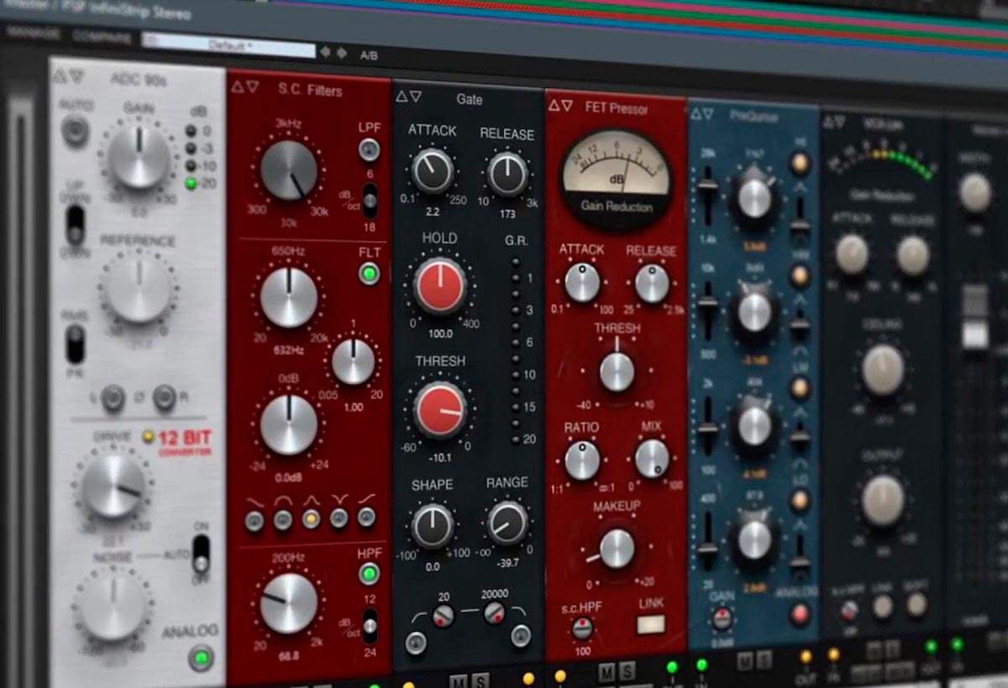
Task: Click the Gate module down triangle
Action: point(416,96)
